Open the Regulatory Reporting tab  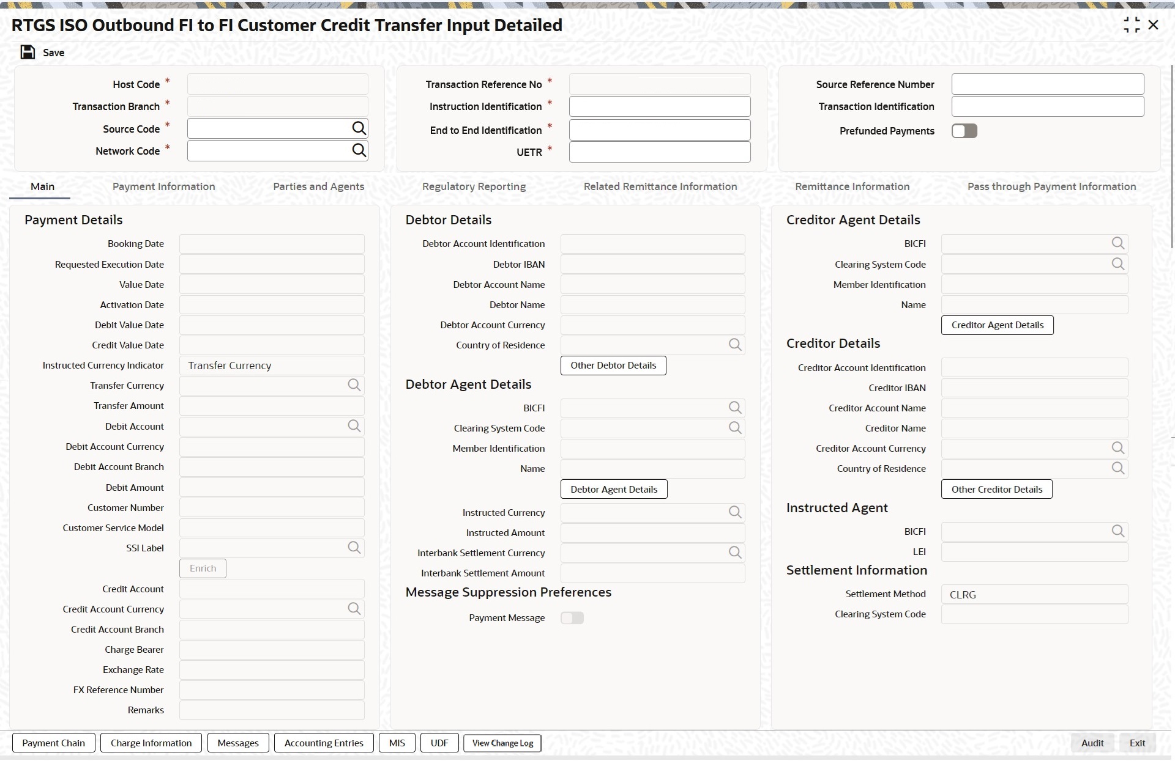(x=474, y=186)
